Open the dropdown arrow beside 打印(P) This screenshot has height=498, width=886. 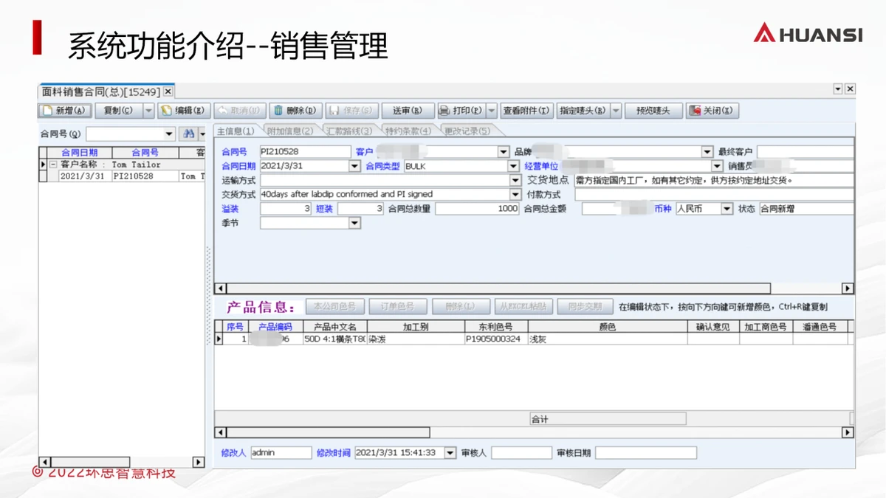tap(492, 111)
